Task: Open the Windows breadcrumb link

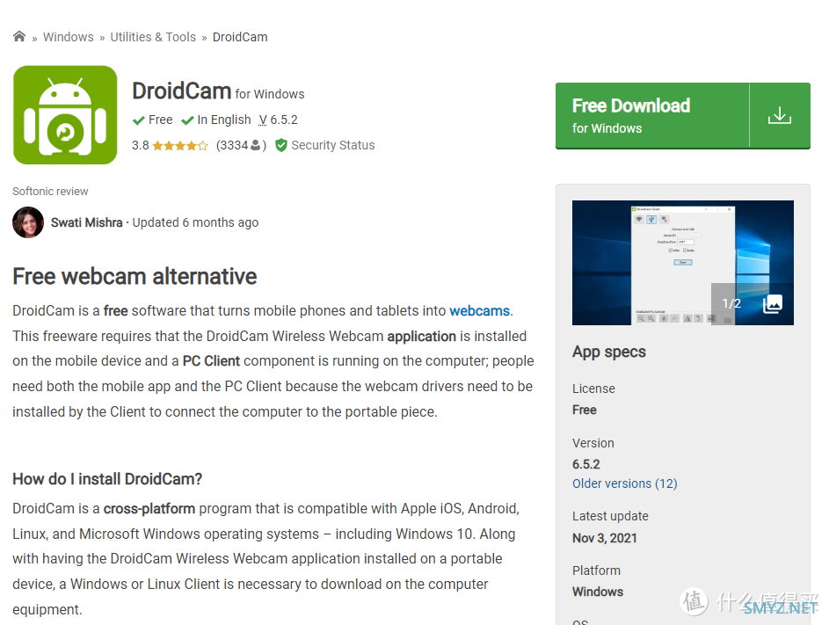Action: (69, 37)
